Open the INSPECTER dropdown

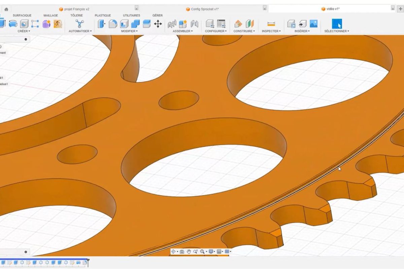271,31
